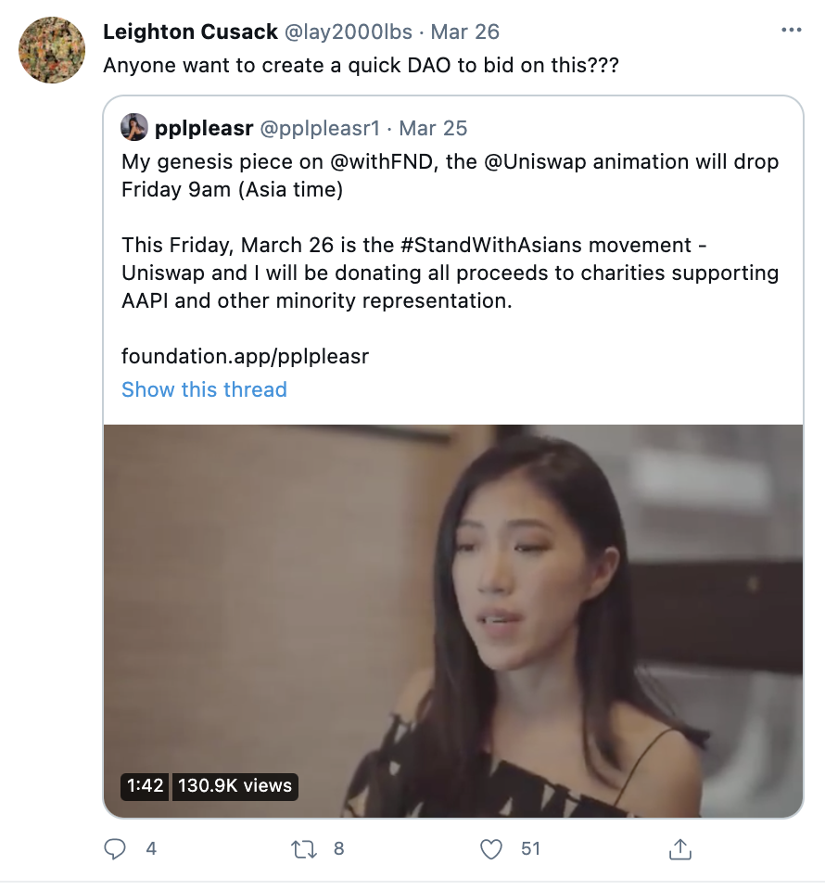Click the 130.9K views label

click(235, 786)
